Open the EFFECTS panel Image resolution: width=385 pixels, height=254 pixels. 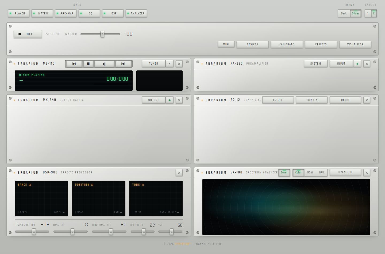coord(321,44)
